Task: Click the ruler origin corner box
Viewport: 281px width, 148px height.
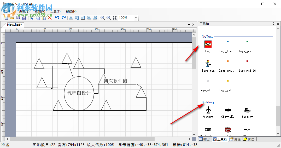Action: click(x=3, y=30)
